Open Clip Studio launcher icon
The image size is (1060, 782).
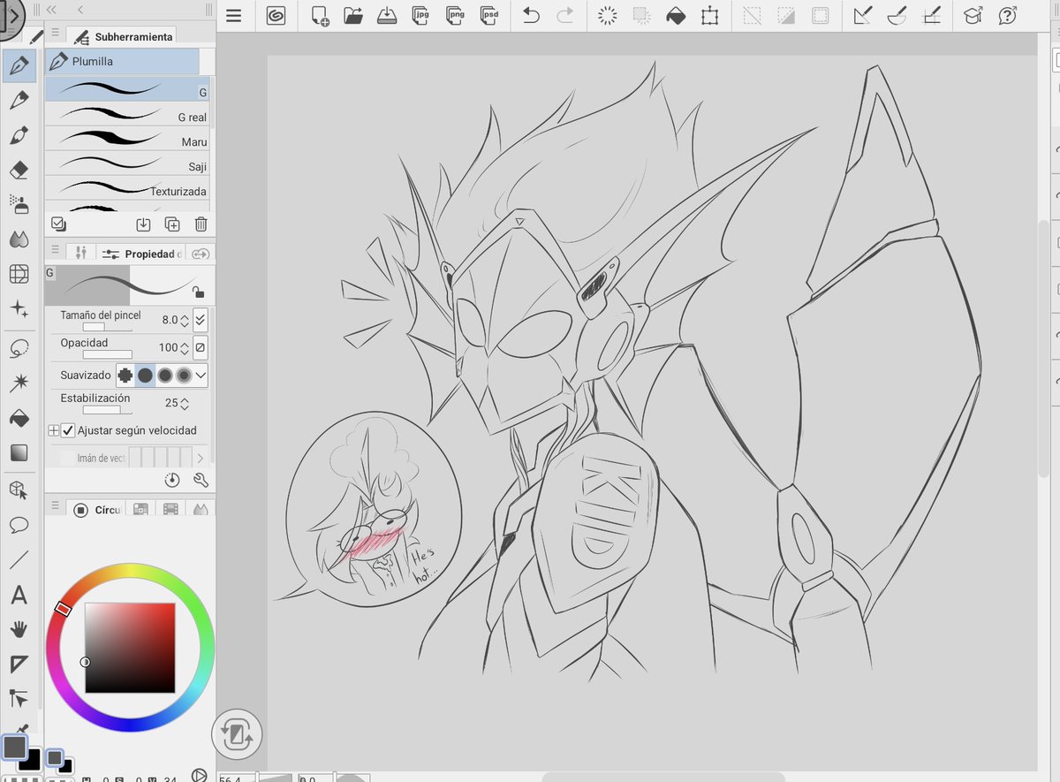click(276, 15)
